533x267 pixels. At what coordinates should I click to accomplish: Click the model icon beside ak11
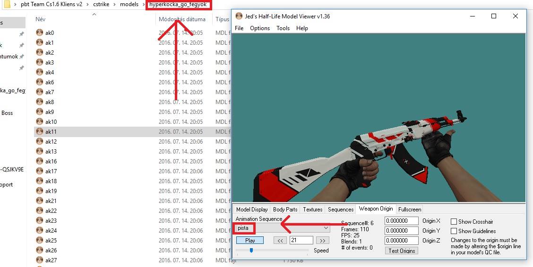[x=39, y=131]
